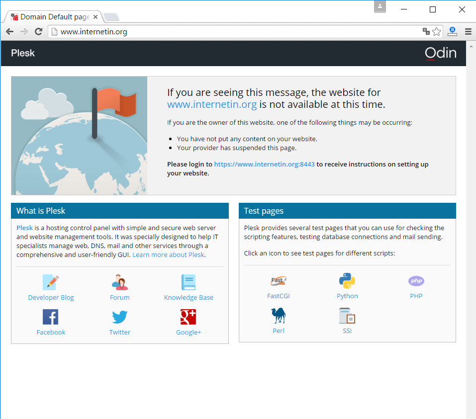Click the Perl camel icon
The image size is (476, 419).
278,316
